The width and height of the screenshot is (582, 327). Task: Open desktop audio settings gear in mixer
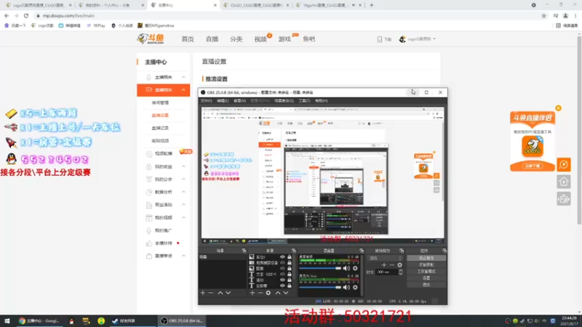(x=355, y=268)
